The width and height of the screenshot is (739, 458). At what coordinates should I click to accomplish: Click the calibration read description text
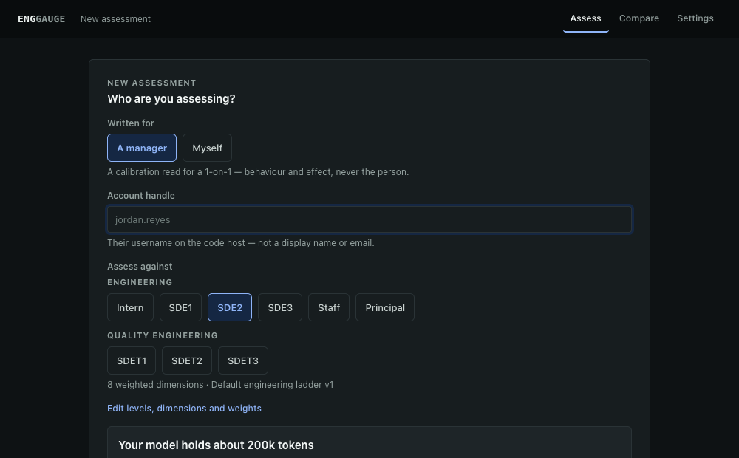point(258,172)
